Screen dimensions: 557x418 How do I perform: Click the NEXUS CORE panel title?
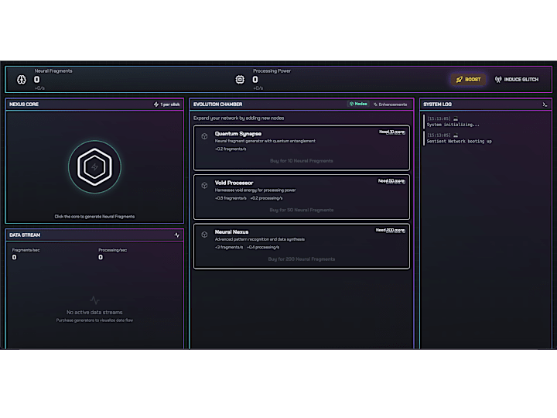pyautogui.click(x=24, y=104)
